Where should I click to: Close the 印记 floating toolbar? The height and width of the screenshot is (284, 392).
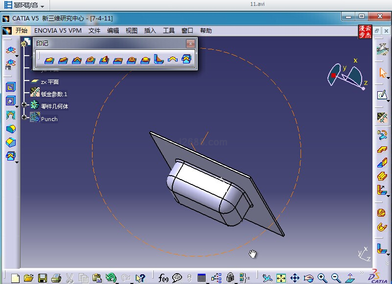(190, 43)
